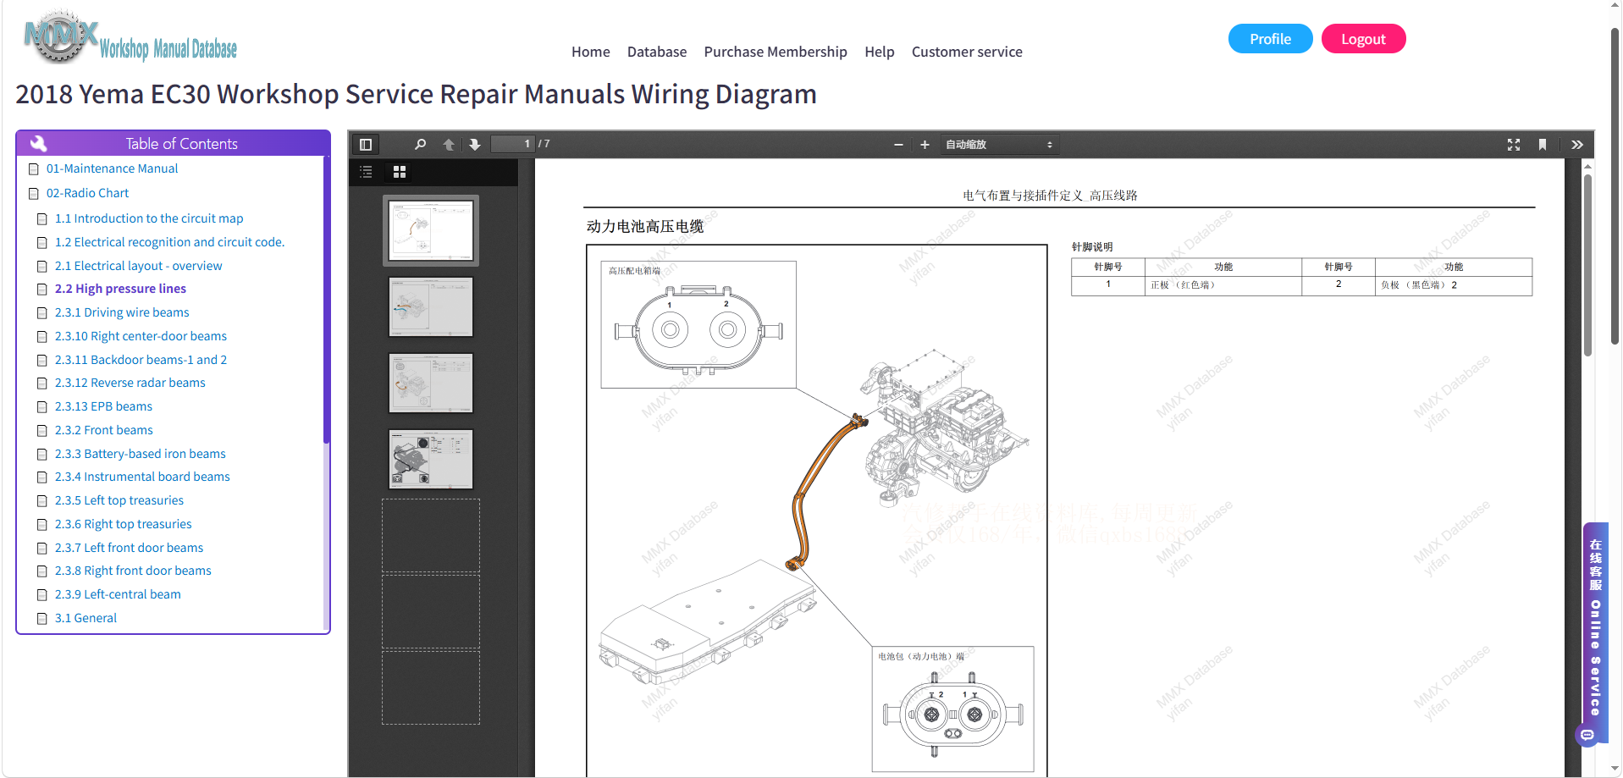Open the zoom level dropdown
1623x778 pixels.
[999, 145]
